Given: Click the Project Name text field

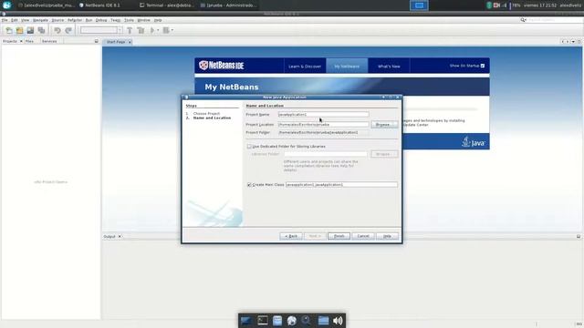Looking at the screenshot, I should [x=324, y=115].
